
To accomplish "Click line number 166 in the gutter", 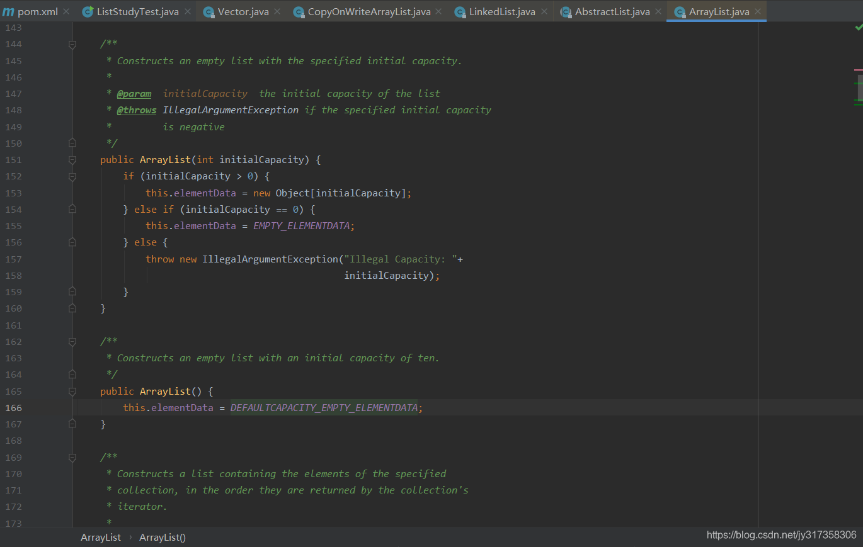I will click(13, 408).
